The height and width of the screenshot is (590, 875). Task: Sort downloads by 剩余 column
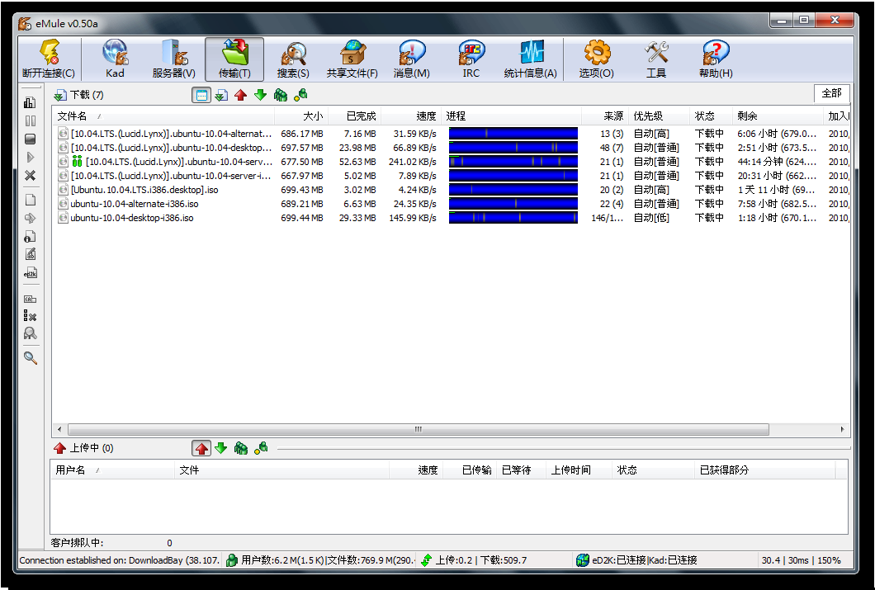click(778, 116)
